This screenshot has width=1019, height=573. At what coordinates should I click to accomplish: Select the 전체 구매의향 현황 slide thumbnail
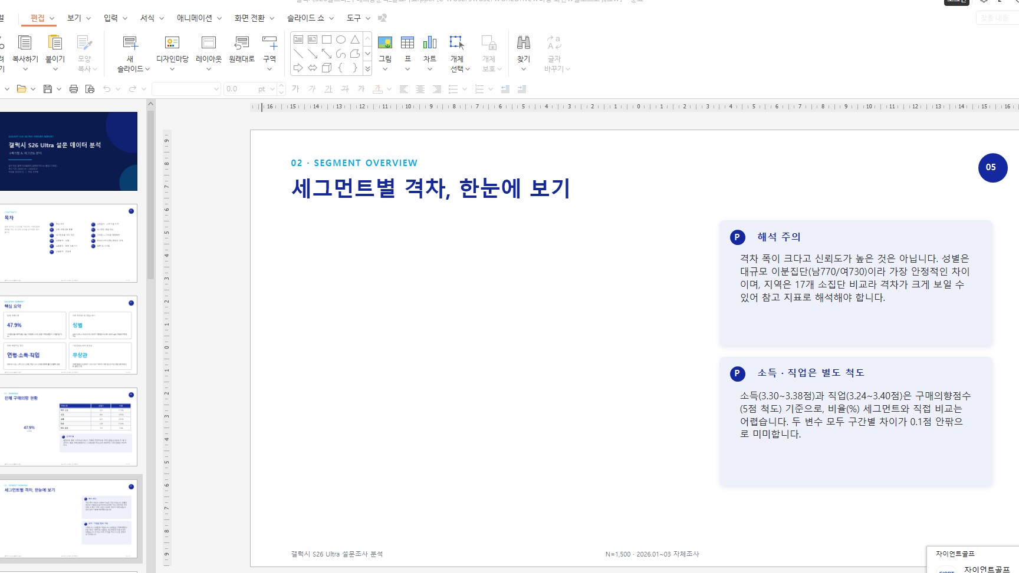coord(68,427)
